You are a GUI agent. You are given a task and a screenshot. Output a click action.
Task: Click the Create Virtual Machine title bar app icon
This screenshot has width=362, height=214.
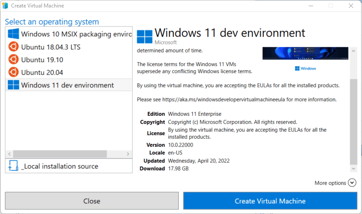(x=5, y=6)
